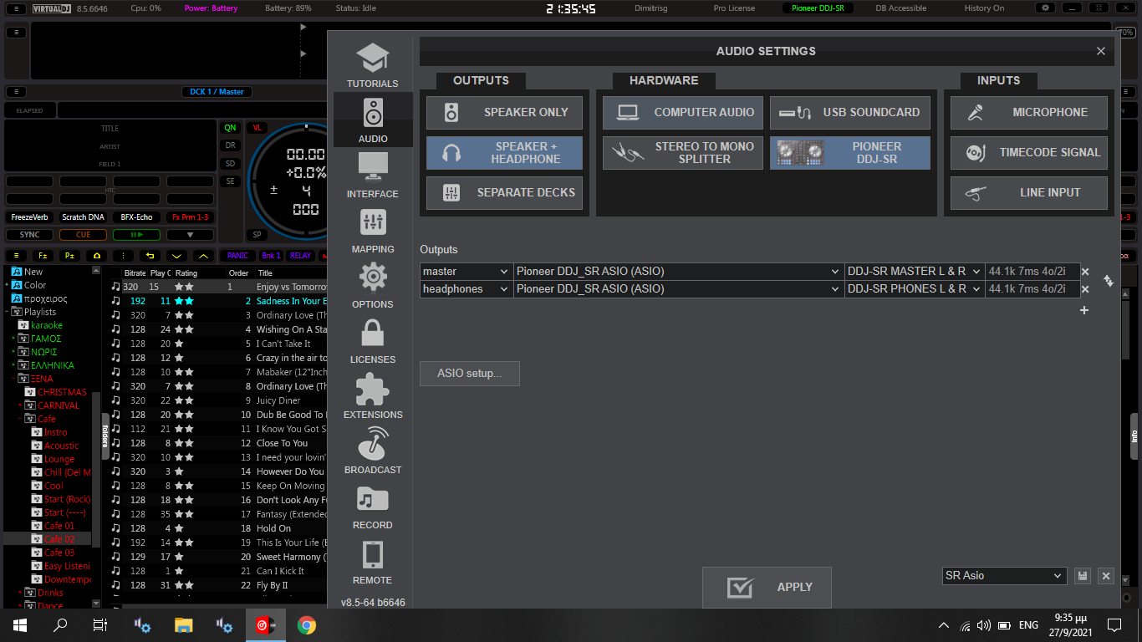The image size is (1142, 642).
Task: Open the SR Asio profile dropdown
Action: click(x=1004, y=576)
